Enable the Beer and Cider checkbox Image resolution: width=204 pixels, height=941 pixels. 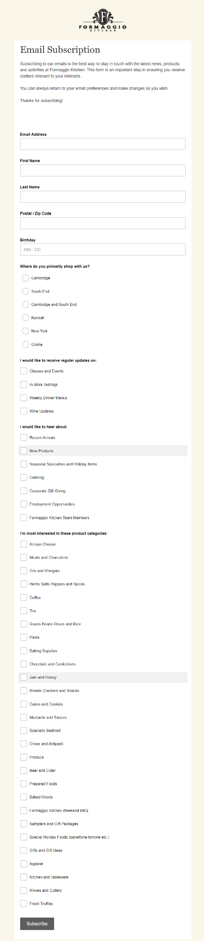click(x=24, y=771)
